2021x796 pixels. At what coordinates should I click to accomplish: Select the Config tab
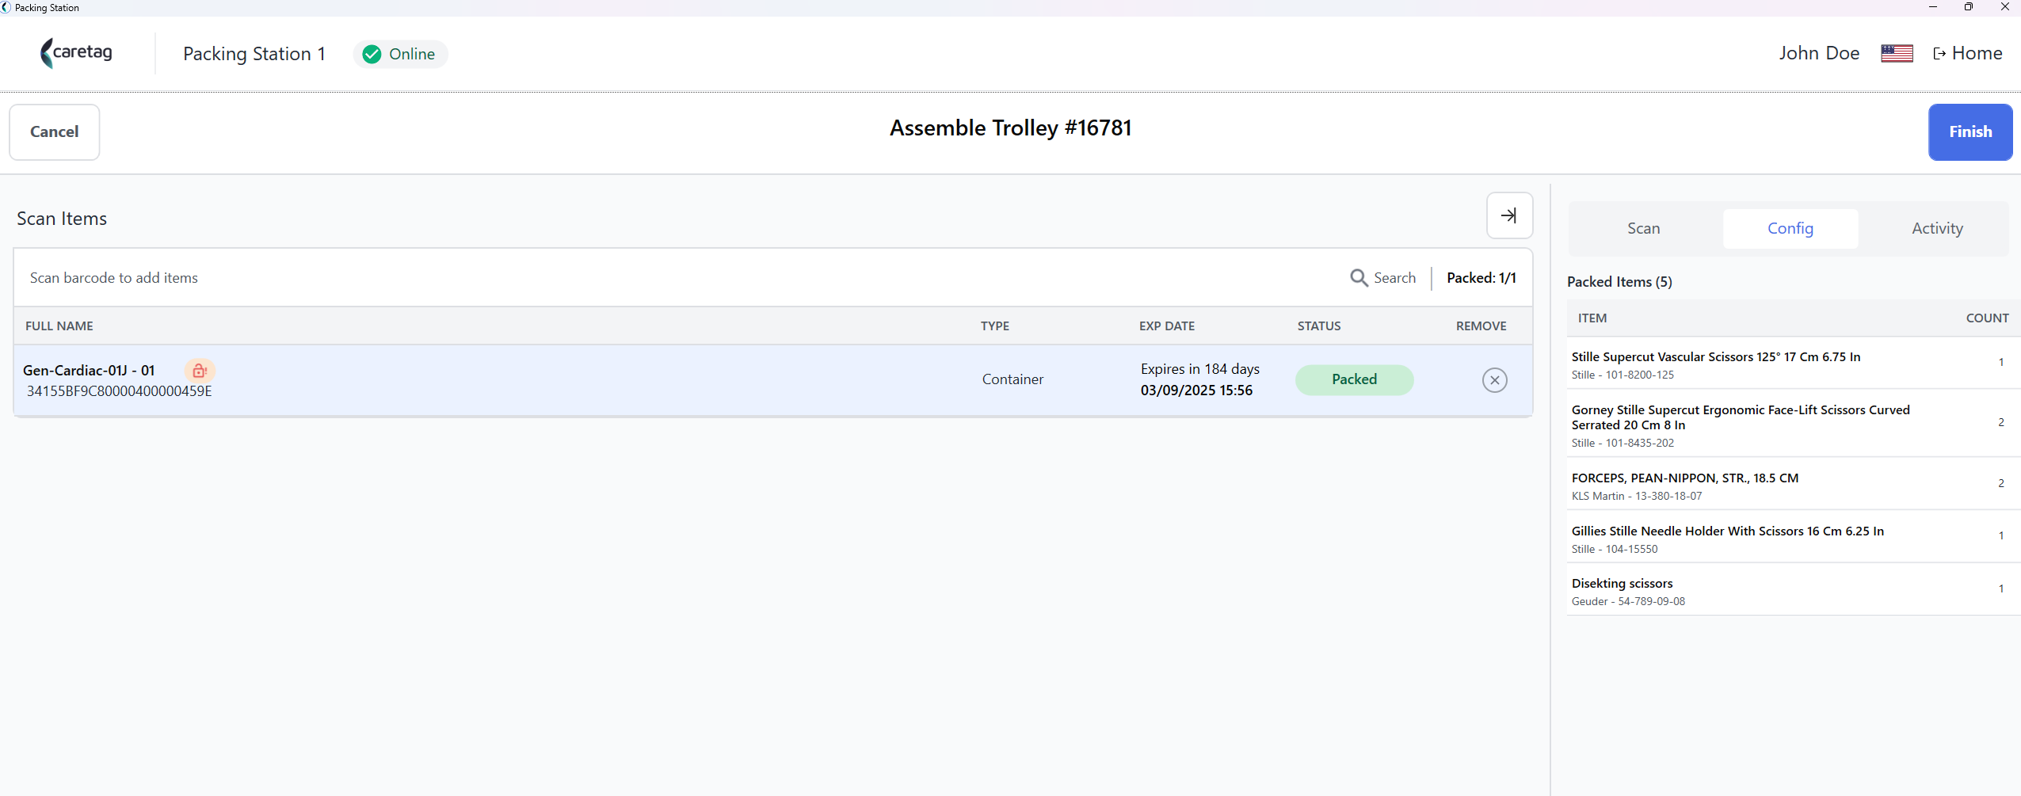pos(1790,228)
